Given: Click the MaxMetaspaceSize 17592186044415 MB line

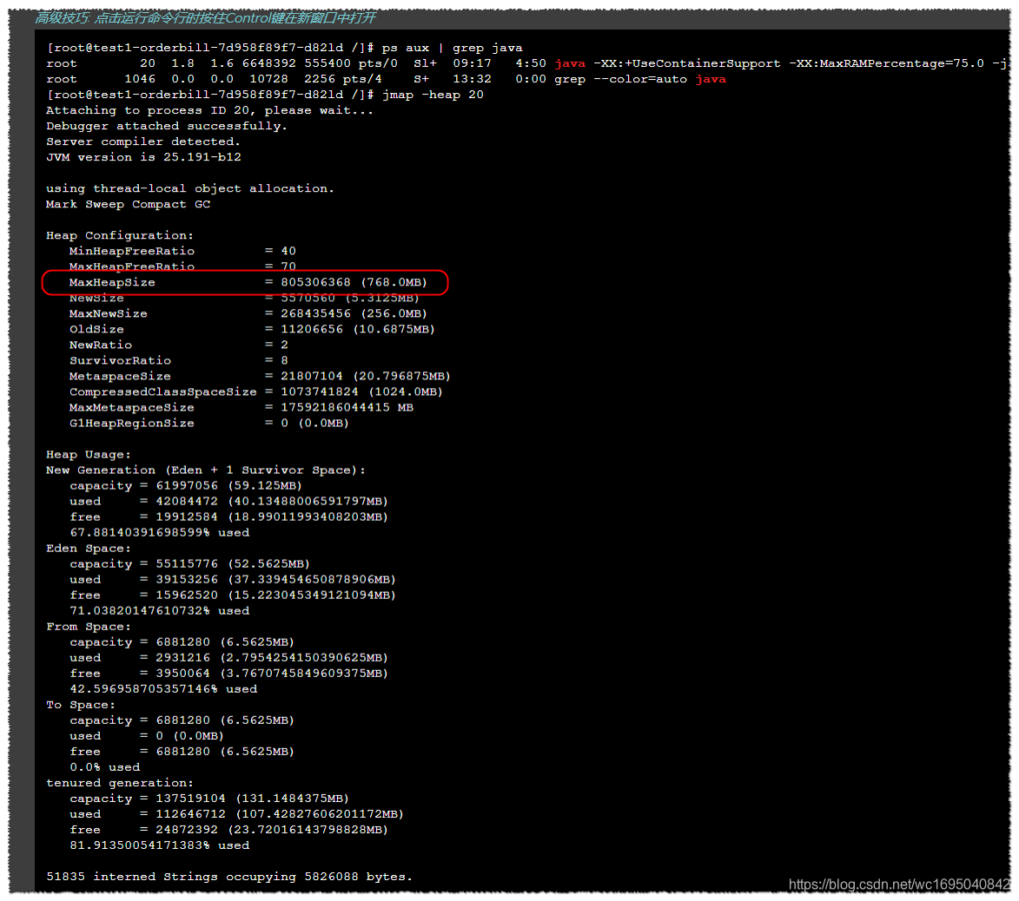Looking at the screenshot, I should (x=242, y=407).
